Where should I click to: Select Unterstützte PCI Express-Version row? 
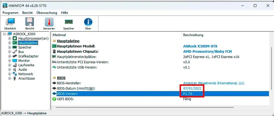160,62
